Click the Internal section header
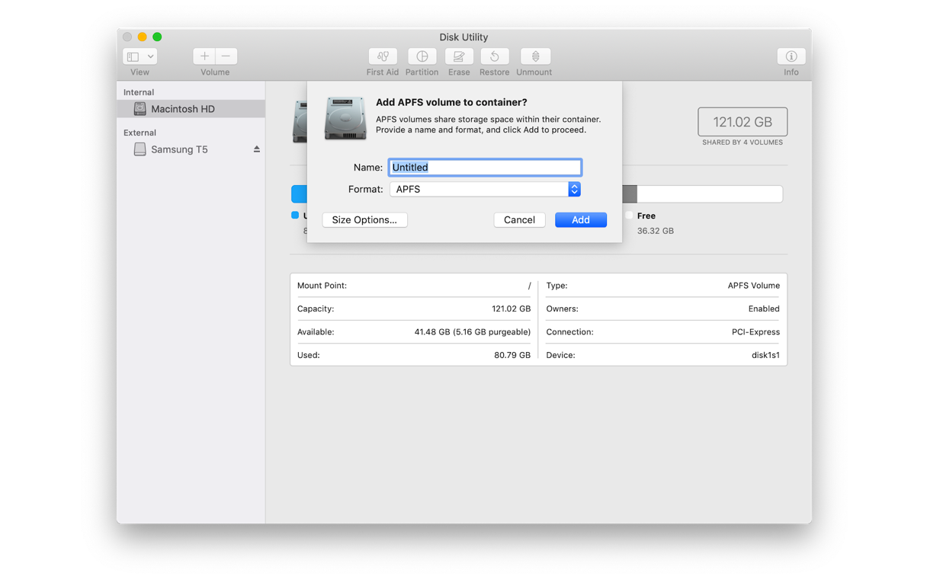 (139, 92)
